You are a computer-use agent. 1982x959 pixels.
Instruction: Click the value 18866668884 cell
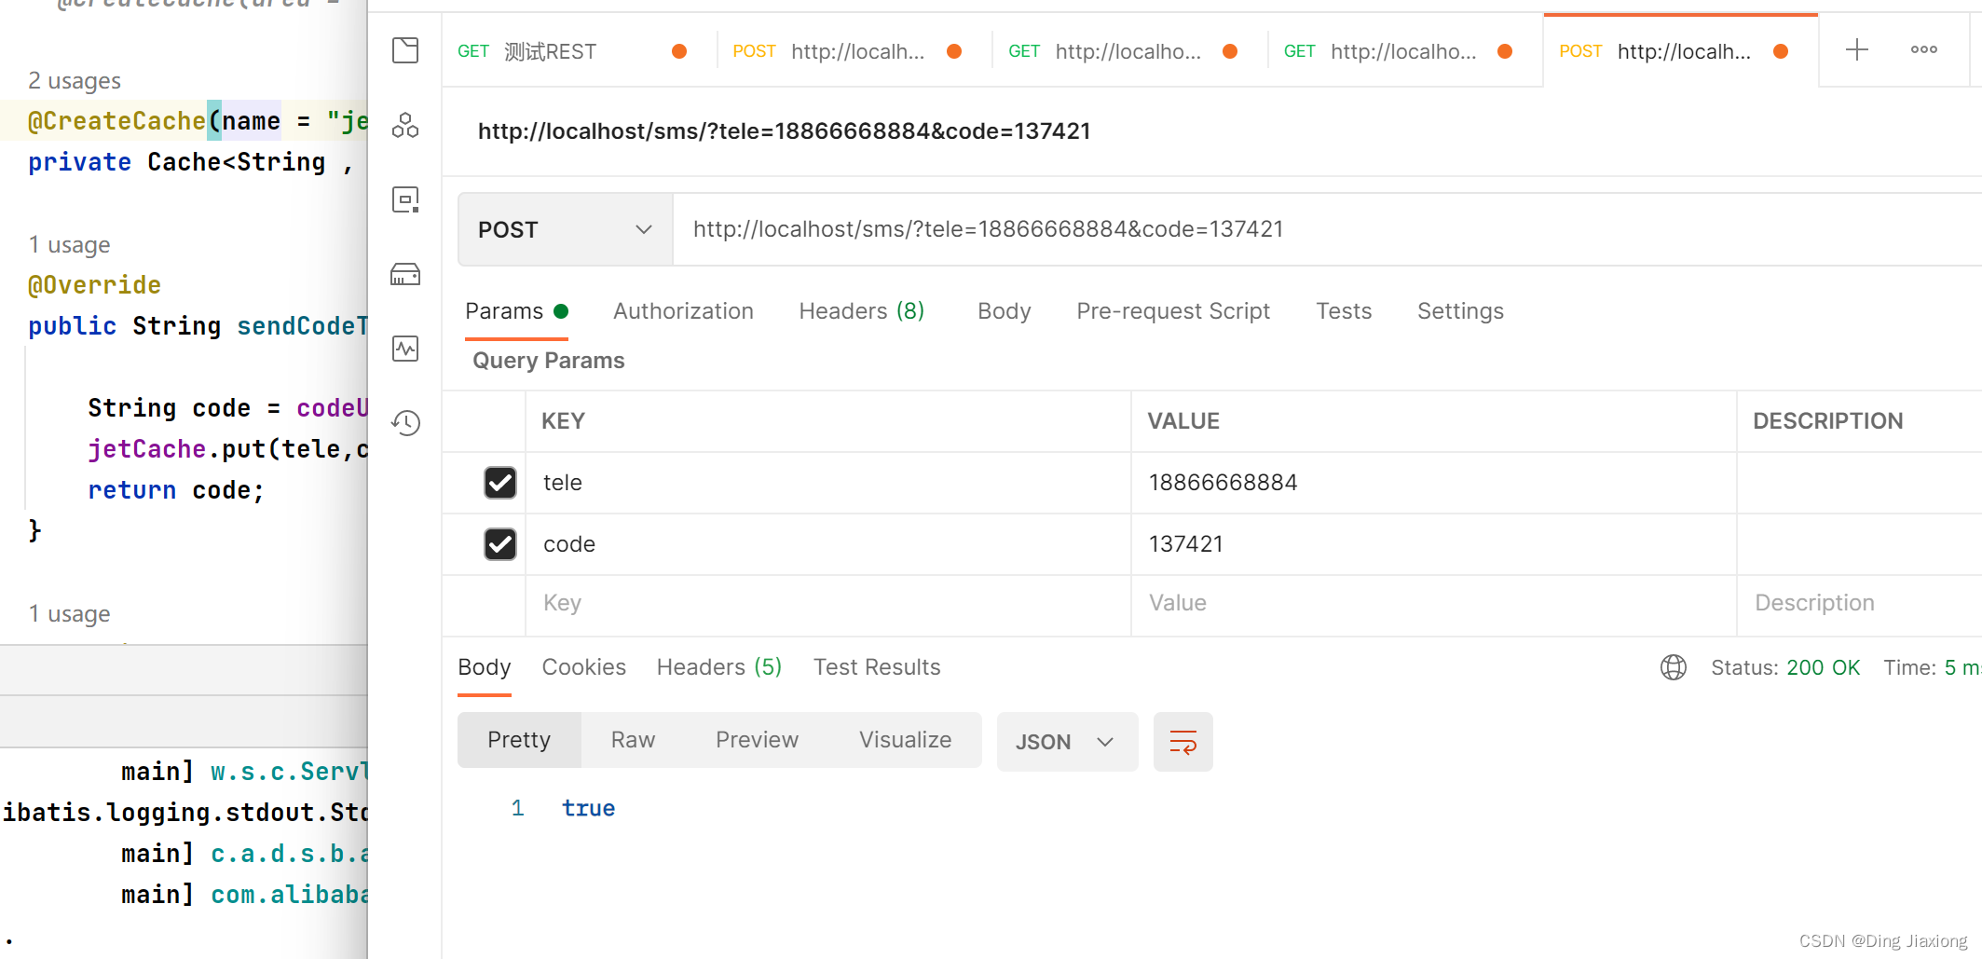1433,483
